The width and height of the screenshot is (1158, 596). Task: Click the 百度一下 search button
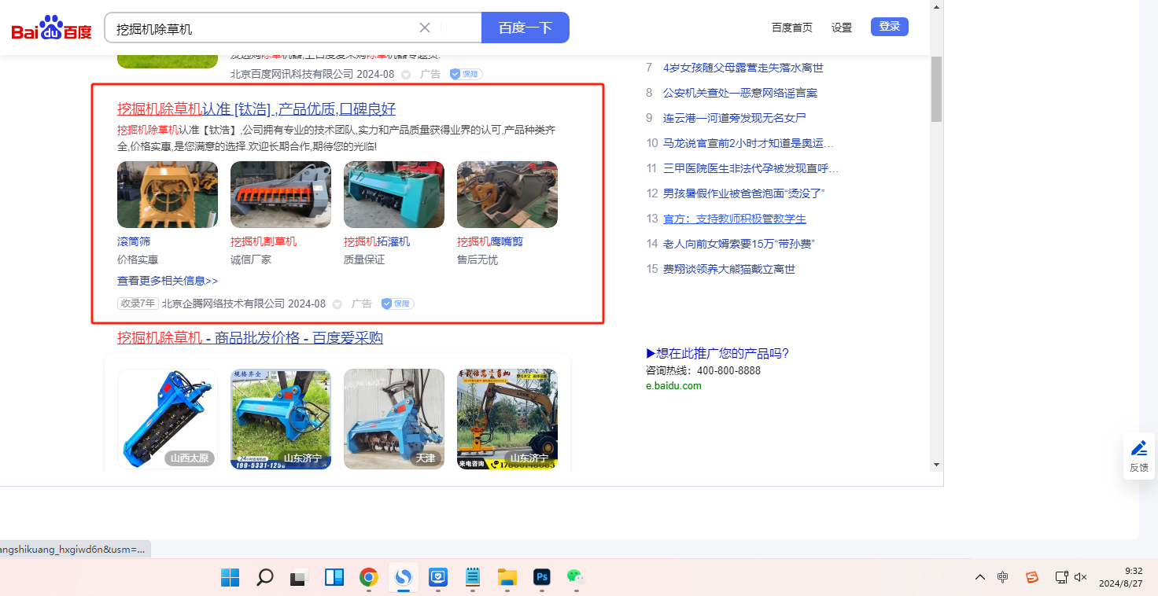[525, 28]
